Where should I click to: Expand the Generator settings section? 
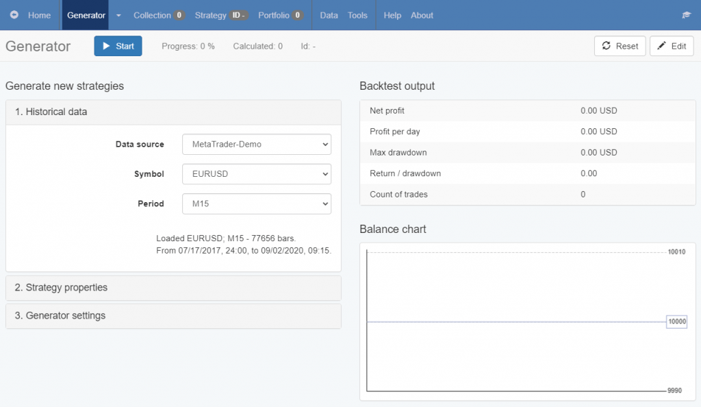[x=173, y=316]
